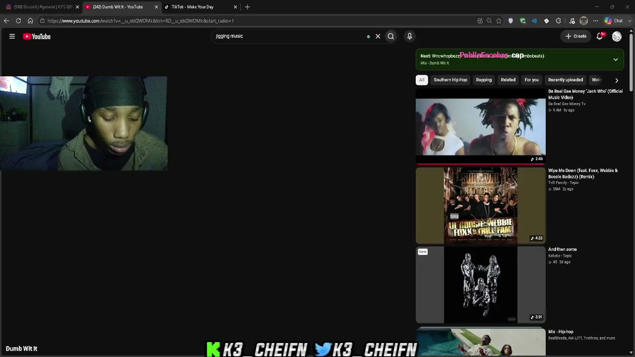Viewport: 635px width, 357px height.
Task: Open the browser settings three-dot menu
Action: point(596,21)
